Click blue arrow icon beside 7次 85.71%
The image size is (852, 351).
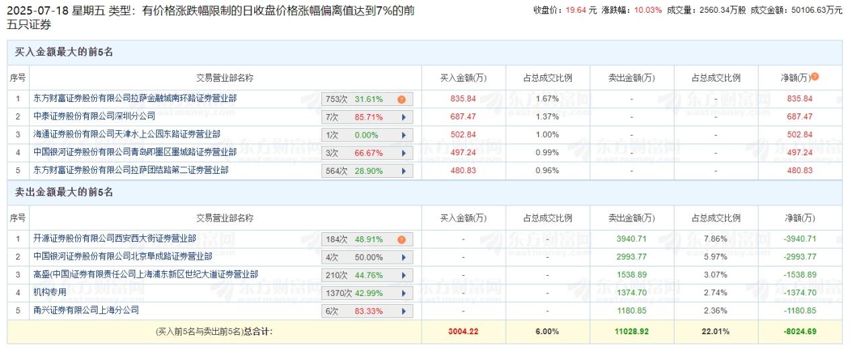403,117
